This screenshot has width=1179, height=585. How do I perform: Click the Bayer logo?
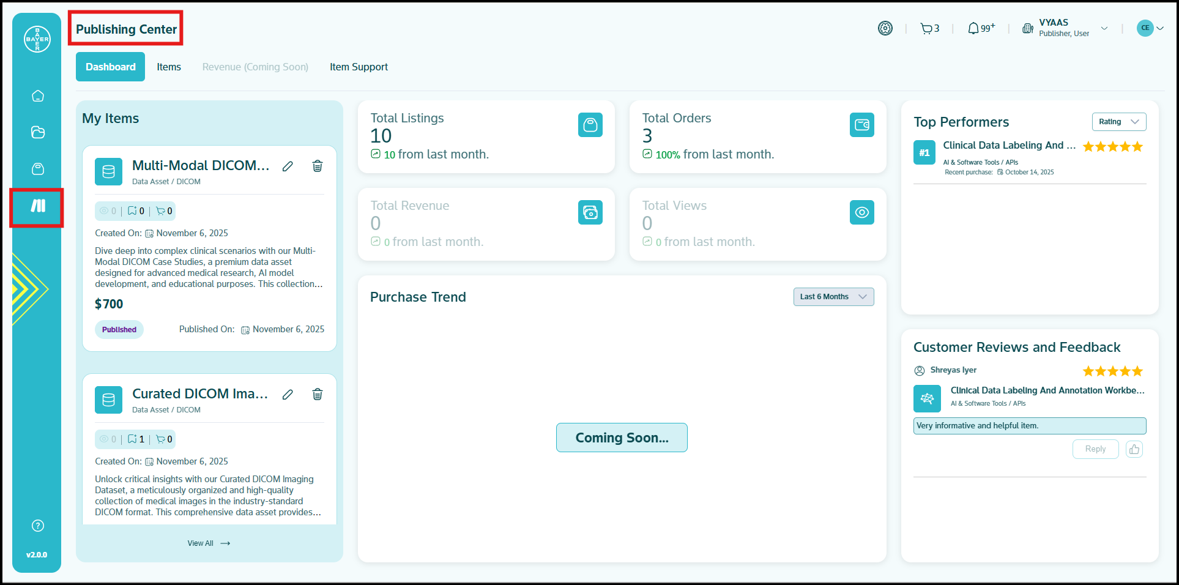(x=37, y=39)
